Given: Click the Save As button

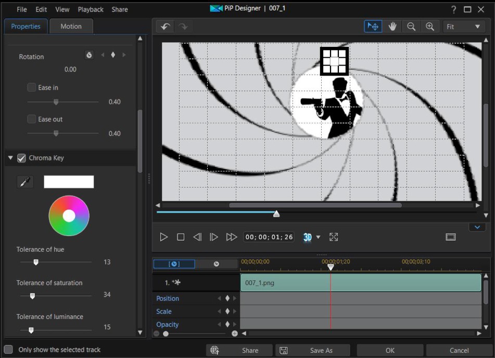Looking at the screenshot, I should point(312,350).
